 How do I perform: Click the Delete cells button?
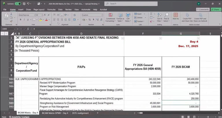pyautogui.click(x=138, y=18)
